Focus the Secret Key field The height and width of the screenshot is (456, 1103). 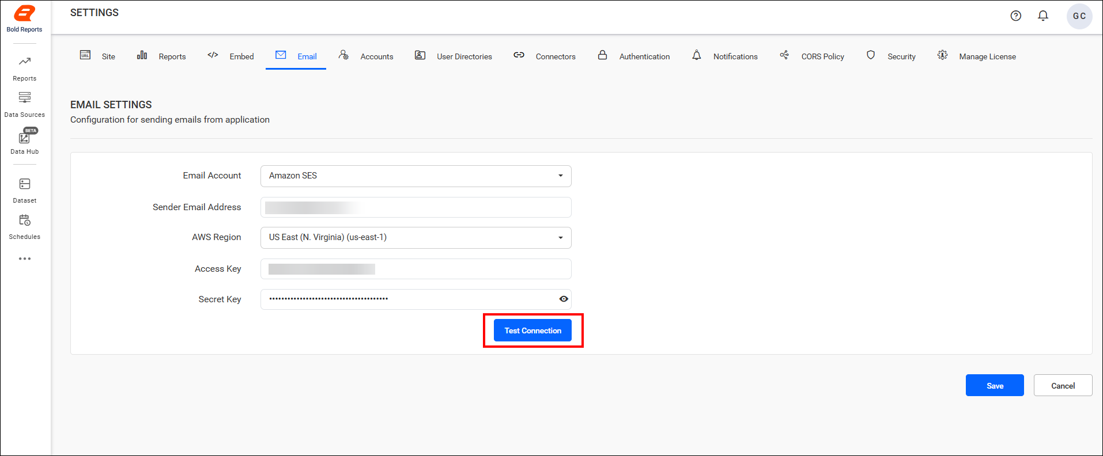coord(416,299)
